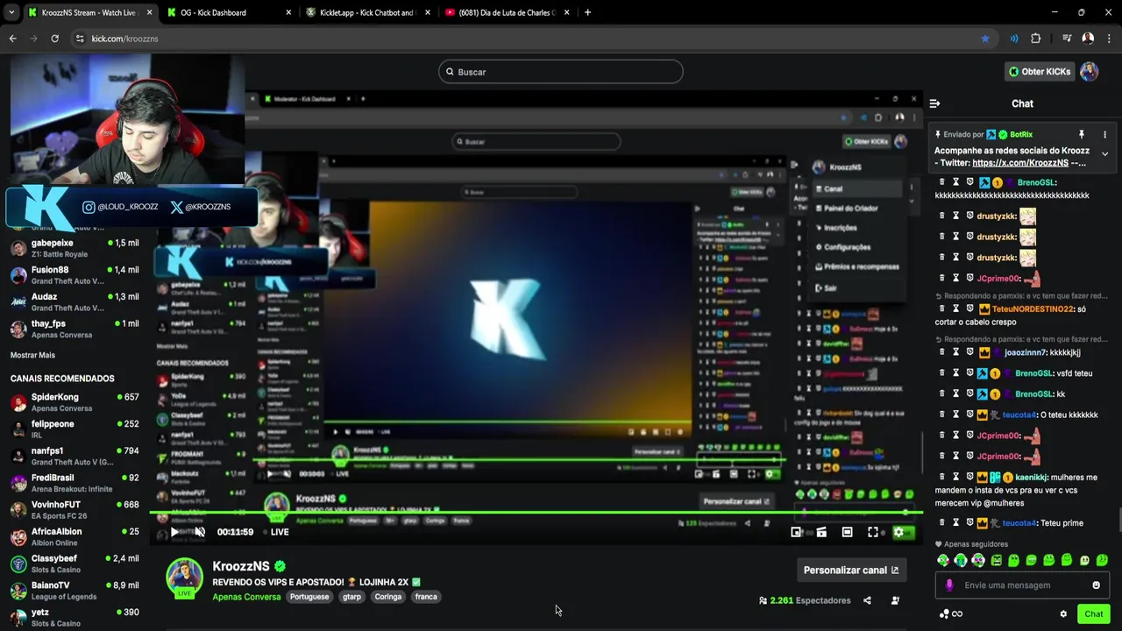Switch to 'Kicklet.app' browser tab

pyautogui.click(x=366, y=12)
